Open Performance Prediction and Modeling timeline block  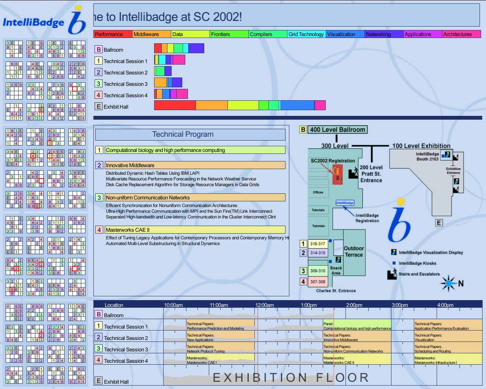click(220, 325)
